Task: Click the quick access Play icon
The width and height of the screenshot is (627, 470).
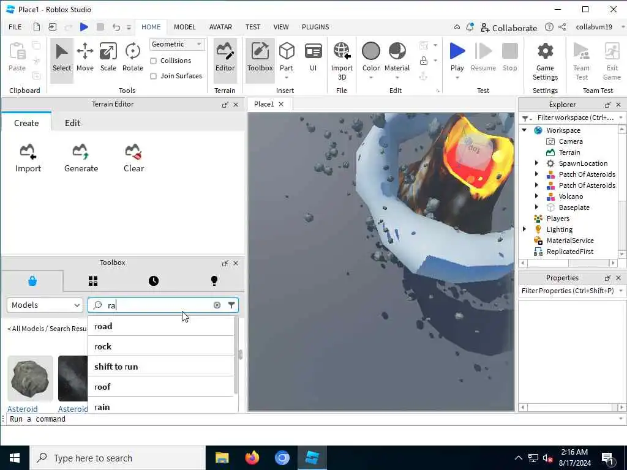Action: point(84,27)
